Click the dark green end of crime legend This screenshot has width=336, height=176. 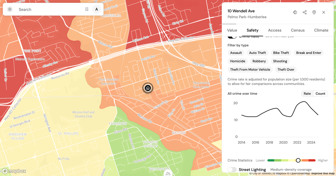point(271,160)
